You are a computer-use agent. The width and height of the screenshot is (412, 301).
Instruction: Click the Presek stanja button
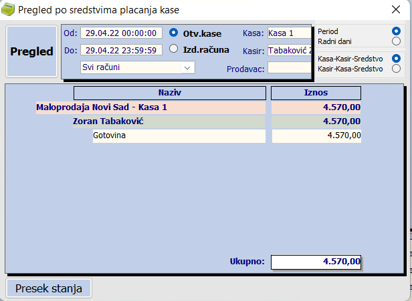point(49,288)
